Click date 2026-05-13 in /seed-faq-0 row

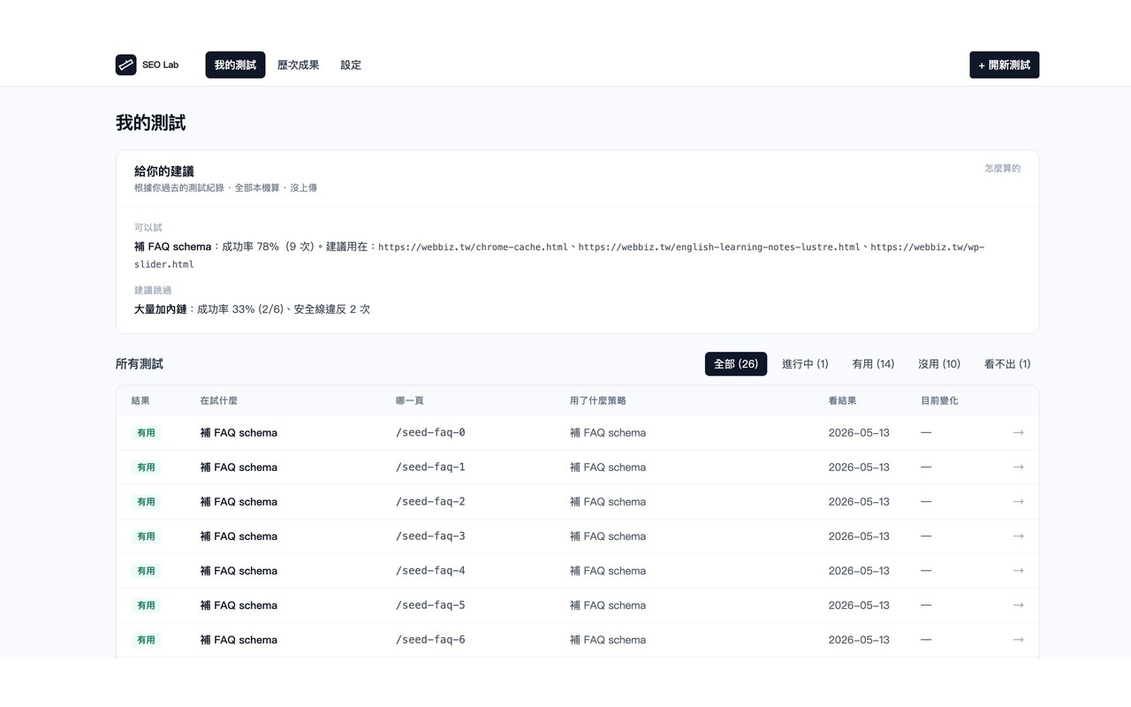tap(859, 432)
